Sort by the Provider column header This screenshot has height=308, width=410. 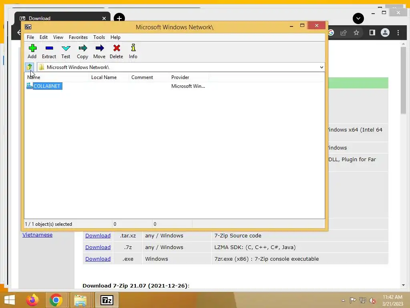189,77
